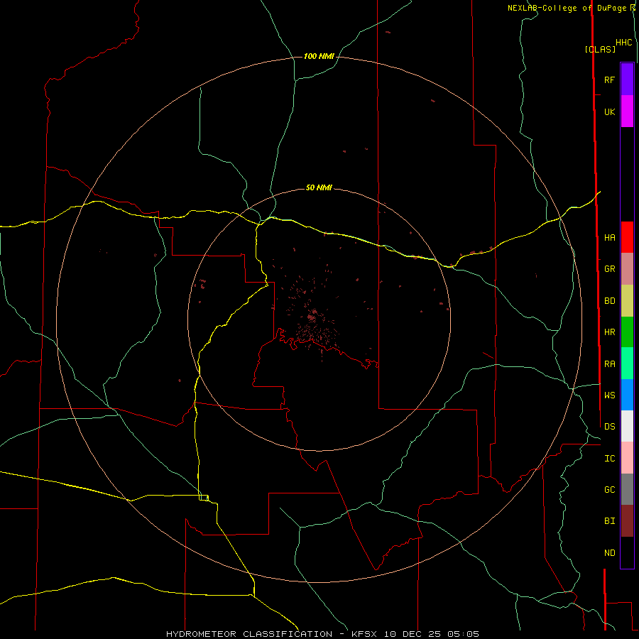The height and width of the screenshot is (639, 639).
Task: Click the magenta UK legend color swatch
Action: 627,111
